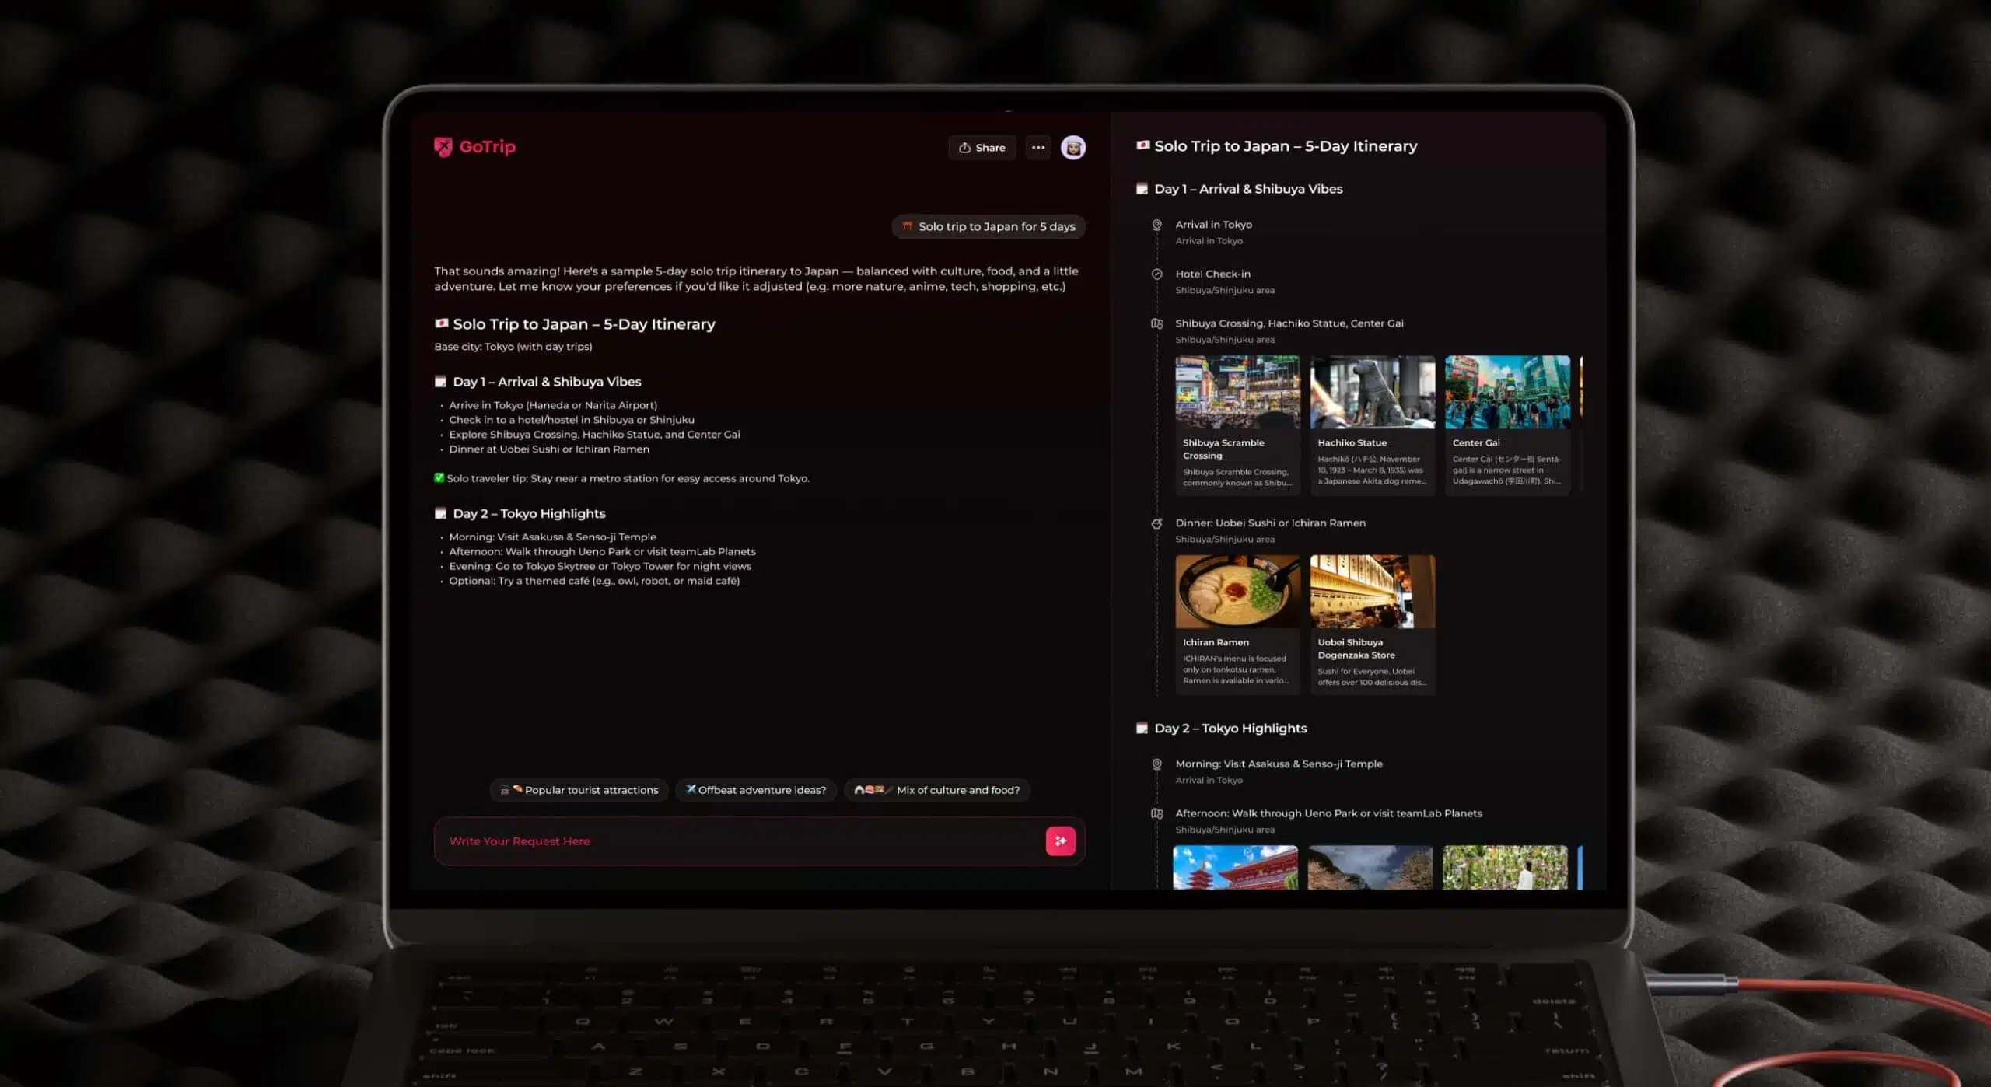Select 'Base city: Tokyo (with day trips)' text
1991x1087 pixels.
click(513, 347)
